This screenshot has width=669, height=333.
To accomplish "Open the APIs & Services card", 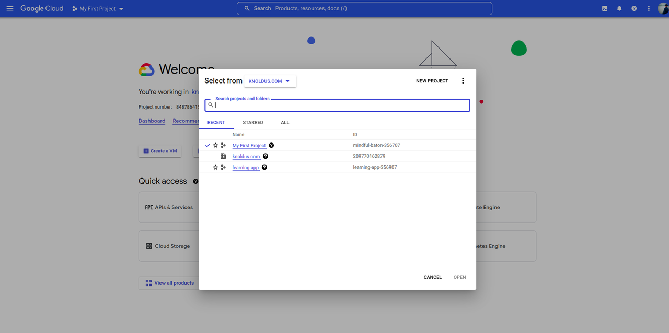I will click(168, 207).
